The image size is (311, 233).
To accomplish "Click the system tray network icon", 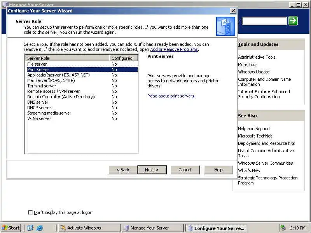I will pos(283,228).
